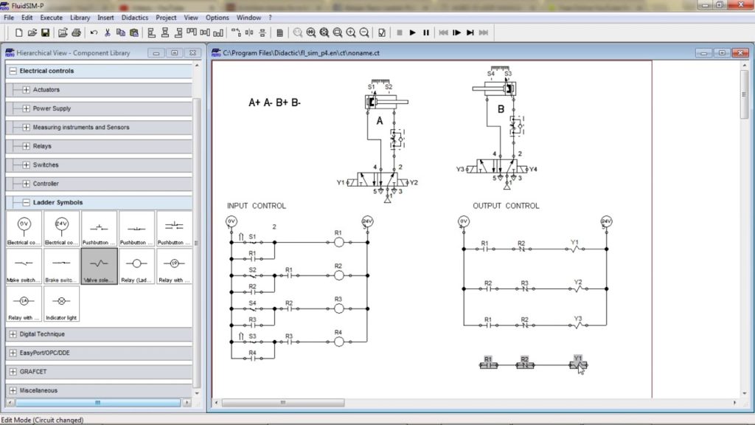
Task: Click the zoom out minus magnifier
Action: [364, 32]
